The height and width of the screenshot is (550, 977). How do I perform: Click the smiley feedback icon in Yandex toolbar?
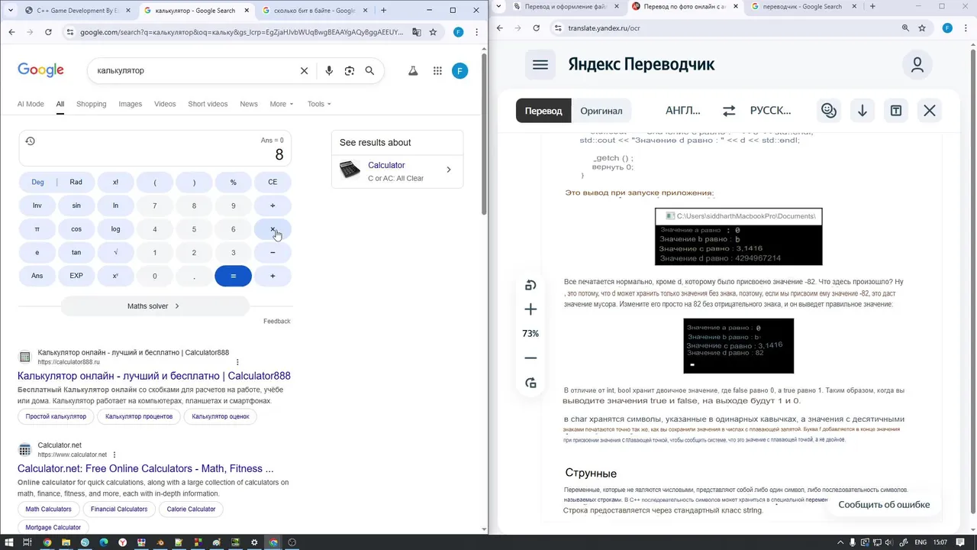pyautogui.click(x=829, y=111)
